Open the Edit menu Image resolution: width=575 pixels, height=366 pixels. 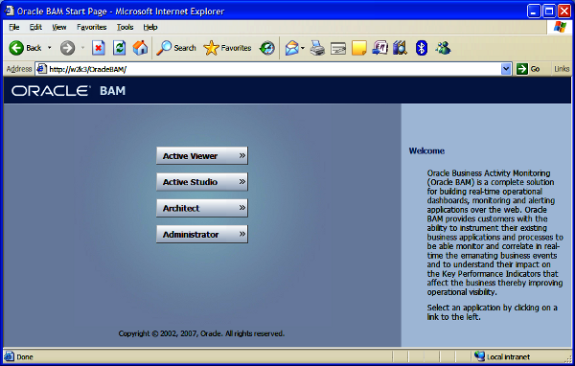click(x=35, y=27)
